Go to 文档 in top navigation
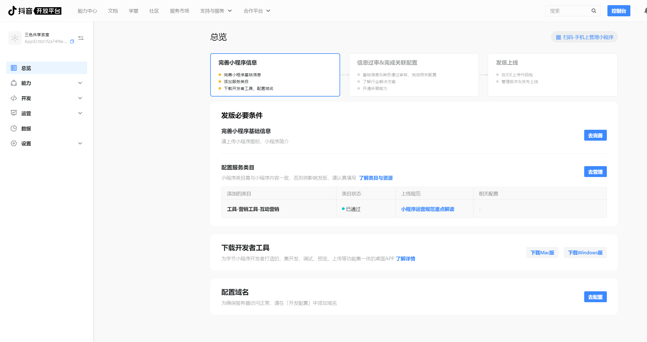Screen dimensions: 647x342 click(113, 11)
